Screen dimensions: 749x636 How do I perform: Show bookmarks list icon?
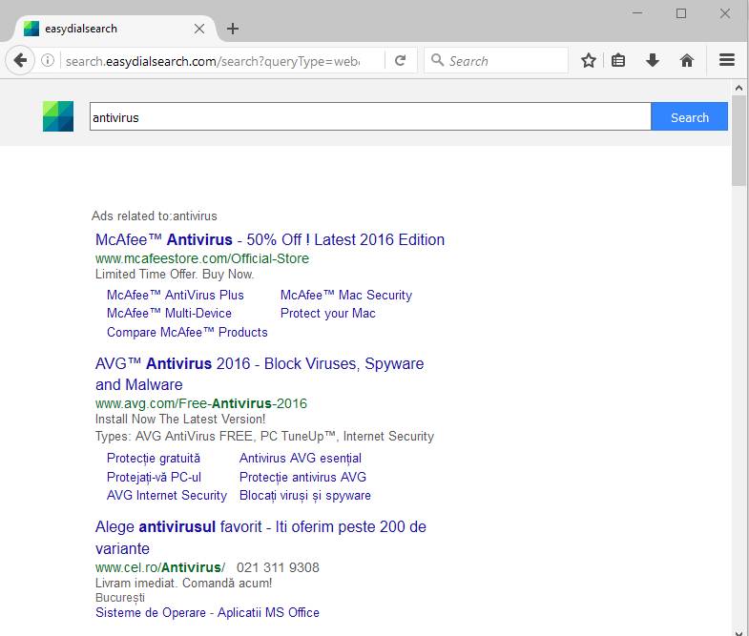pyautogui.click(x=618, y=60)
